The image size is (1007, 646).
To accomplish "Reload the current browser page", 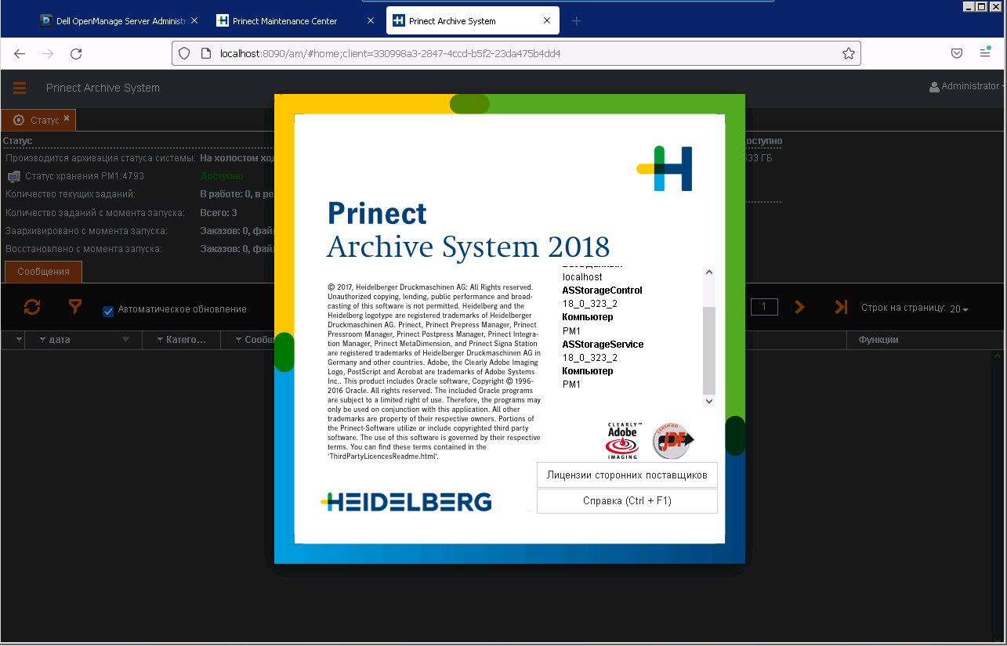I will click(76, 53).
